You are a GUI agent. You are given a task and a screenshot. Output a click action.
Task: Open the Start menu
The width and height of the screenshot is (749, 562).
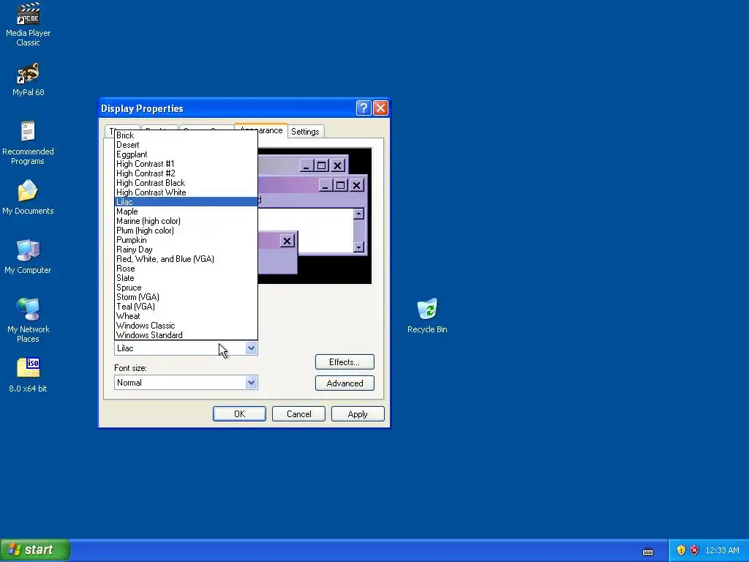35,550
